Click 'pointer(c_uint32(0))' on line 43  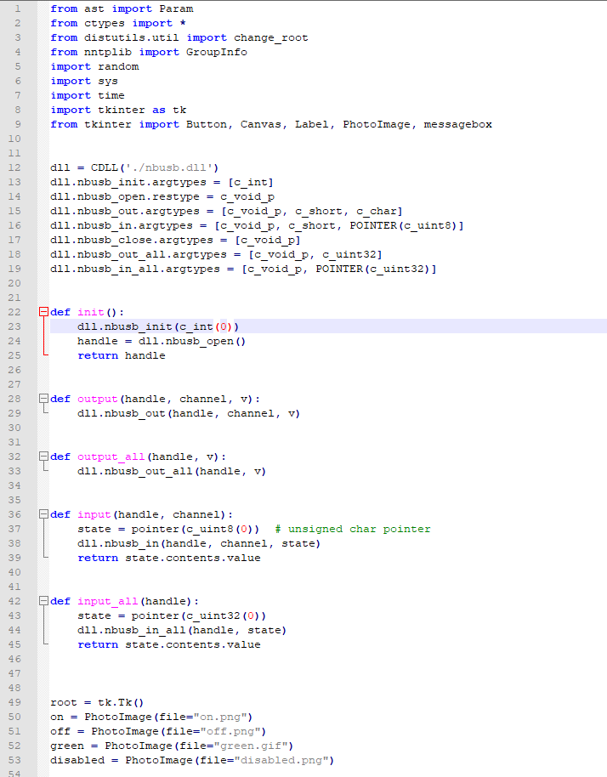(x=199, y=616)
